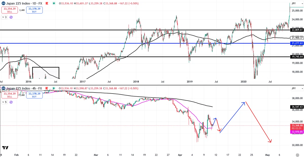
Task: Click the green market status dot on 1D chart
Action: 54,4
